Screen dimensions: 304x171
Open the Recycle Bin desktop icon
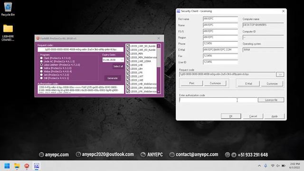[x=8, y=9]
